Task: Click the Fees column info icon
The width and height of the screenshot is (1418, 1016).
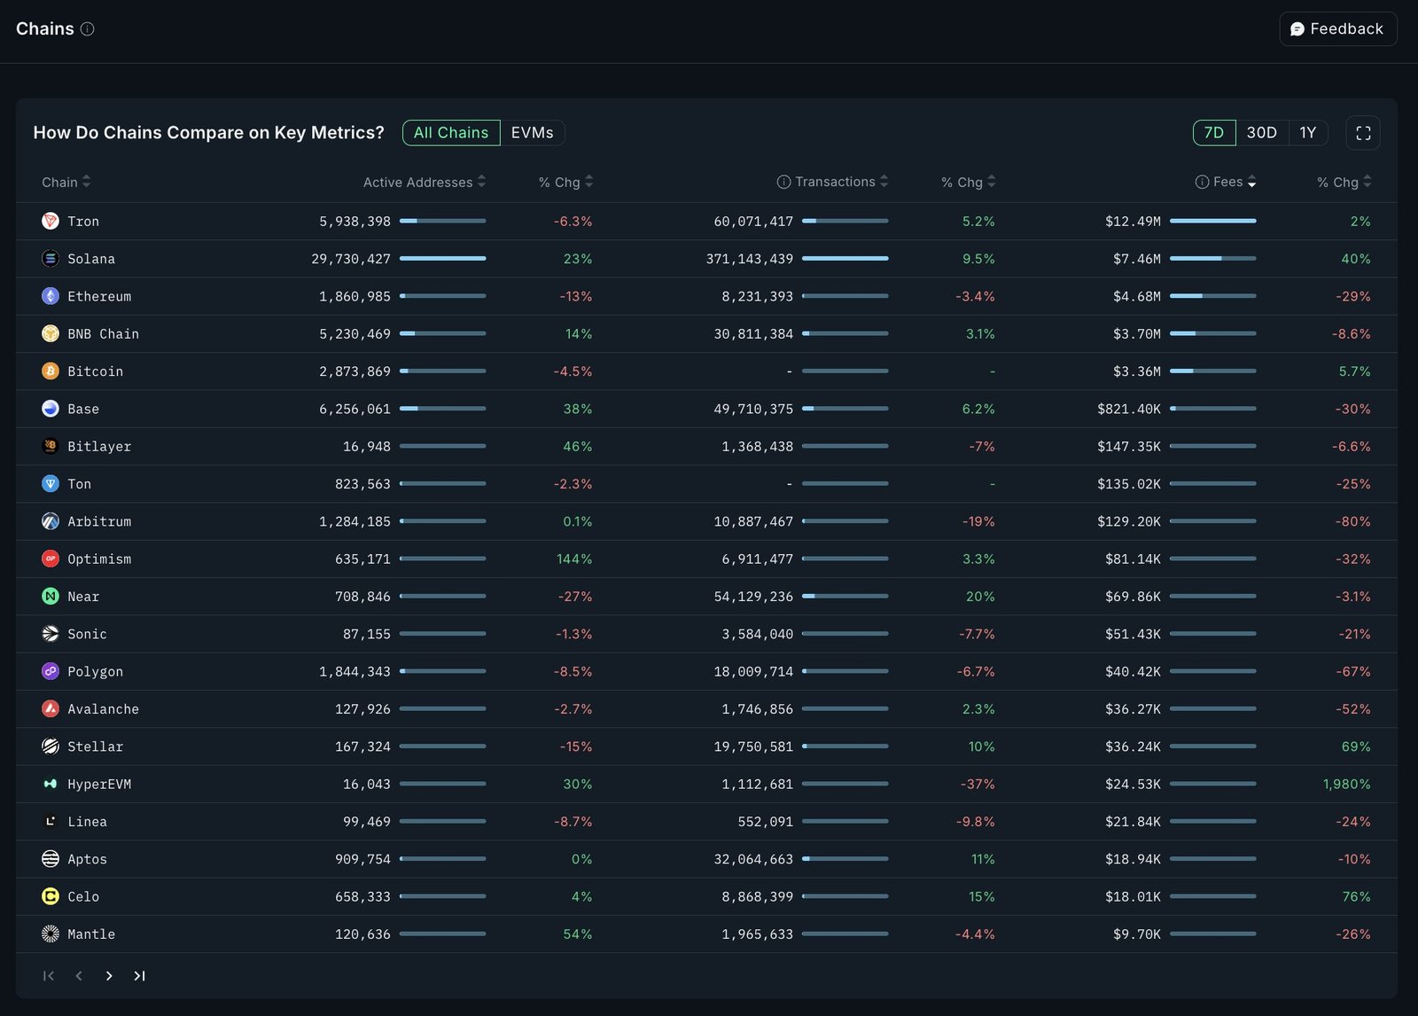Action: coord(1202,182)
